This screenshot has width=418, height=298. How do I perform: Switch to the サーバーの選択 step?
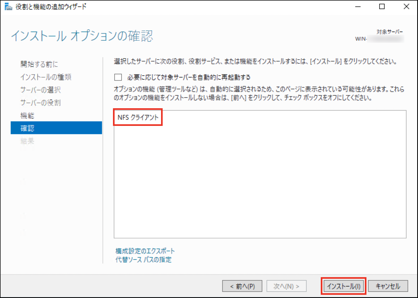tap(41, 90)
